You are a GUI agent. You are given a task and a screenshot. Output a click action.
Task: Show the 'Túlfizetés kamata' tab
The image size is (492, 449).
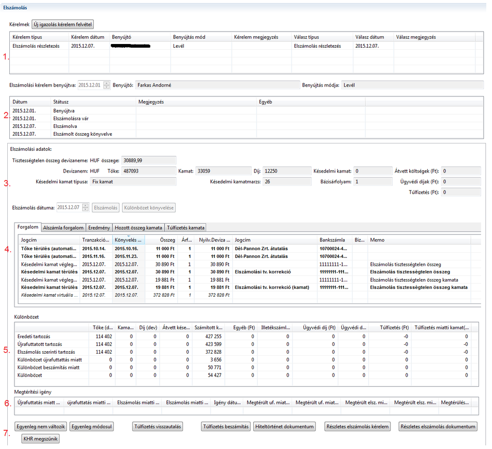[185, 227]
